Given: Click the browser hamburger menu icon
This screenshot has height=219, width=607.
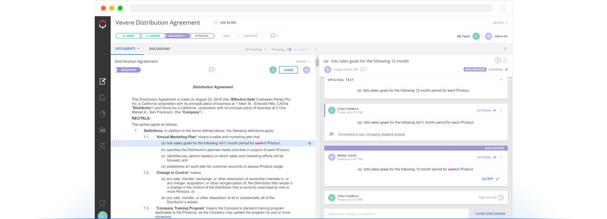Looking at the screenshot, I should (x=503, y=8).
